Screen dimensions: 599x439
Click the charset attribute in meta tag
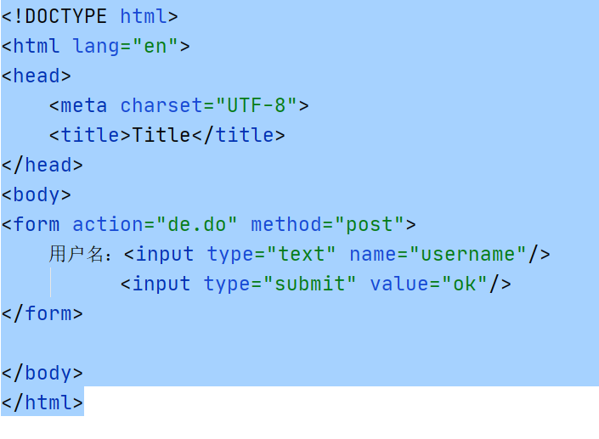[161, 106]
